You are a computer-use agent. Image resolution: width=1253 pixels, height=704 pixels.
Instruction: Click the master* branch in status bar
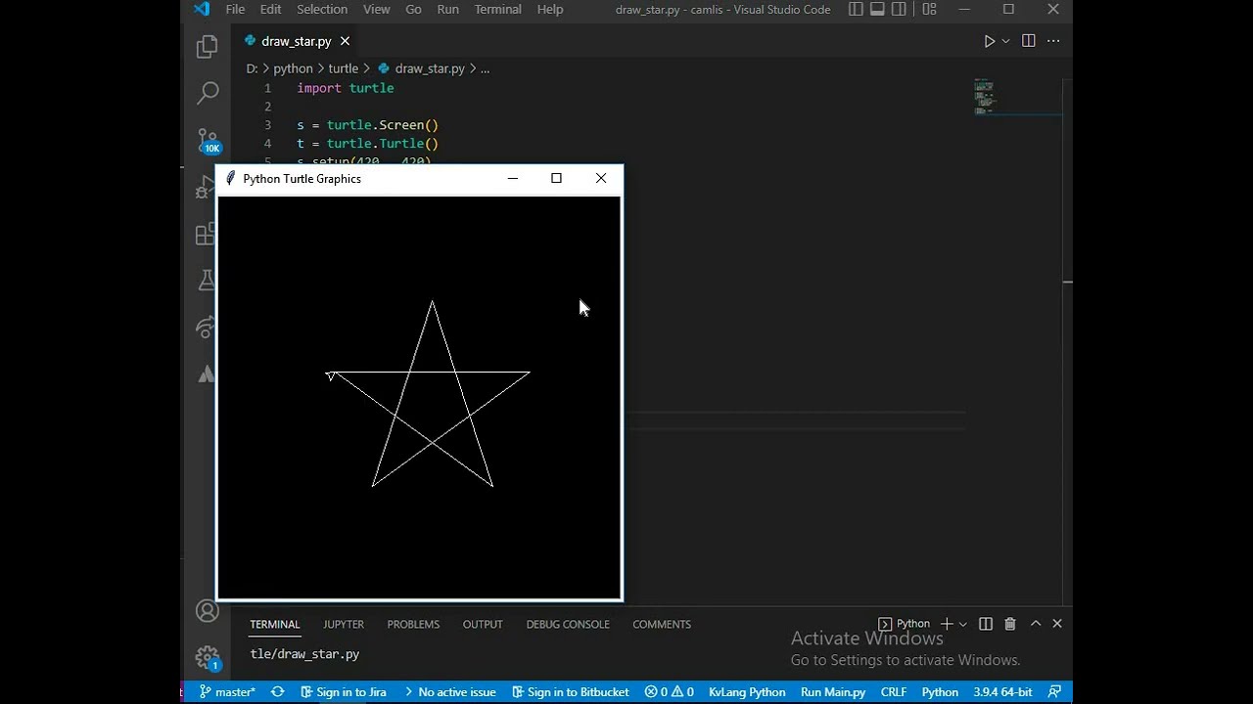click(227, 692)
